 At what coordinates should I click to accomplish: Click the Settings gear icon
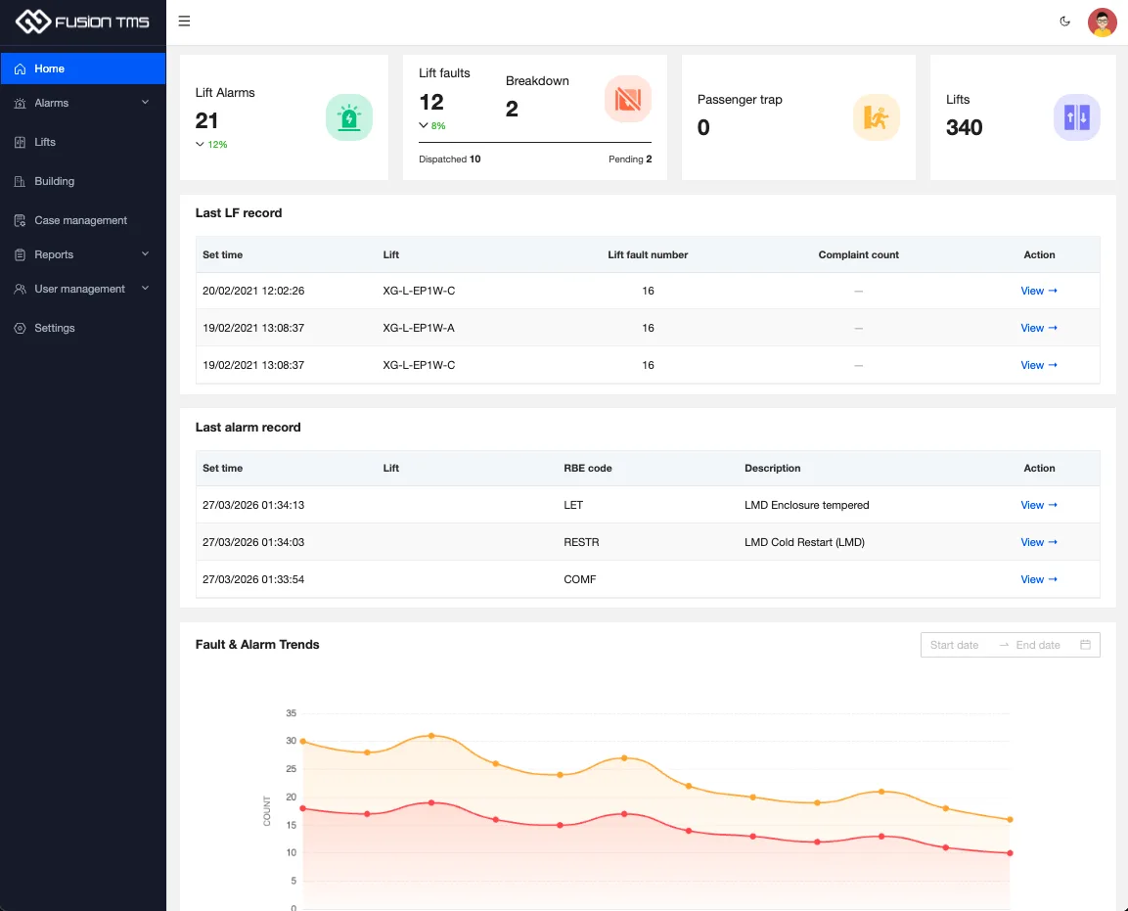pos(21,328)
